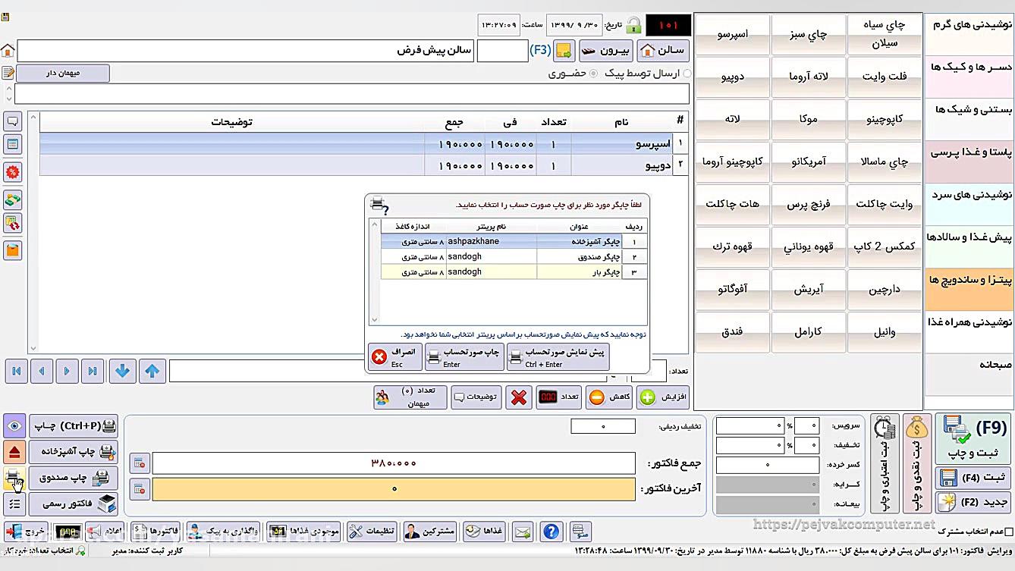1015x571 pixels.
Task: Click the printer icon left of چاپ صندوق
Action: (14, 478)
